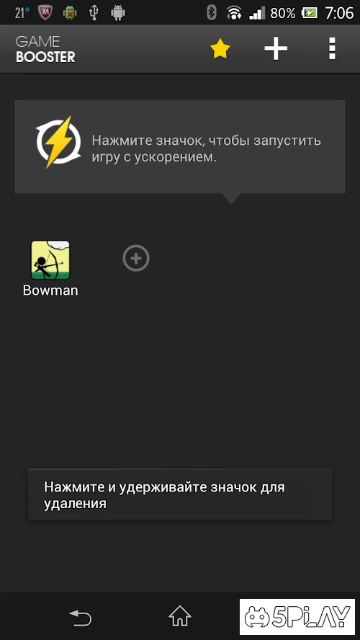Viewport: 360px width, 640px height.
Task: Tap the Android back navigation button
Action: pyautogui.click(x=81, y=617)
